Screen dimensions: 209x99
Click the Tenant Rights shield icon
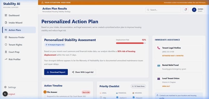point(6,45)
